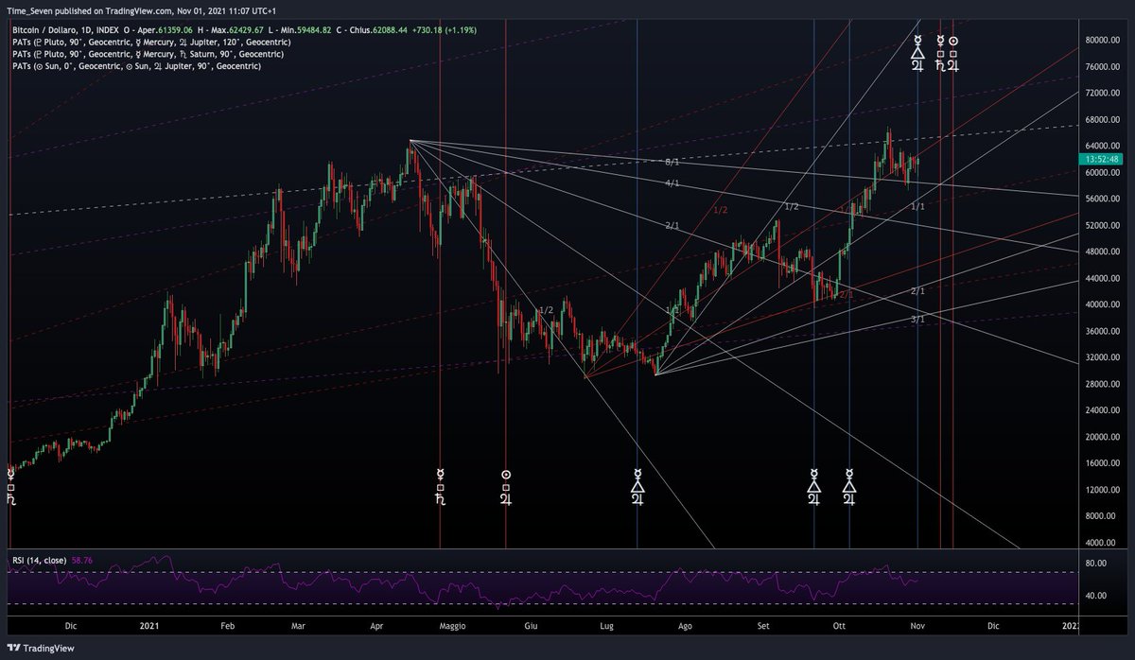Click the 4000.00 price axis label
Image resolution: width=1135 pixels, height=660 pixels.
[1102, 544]
